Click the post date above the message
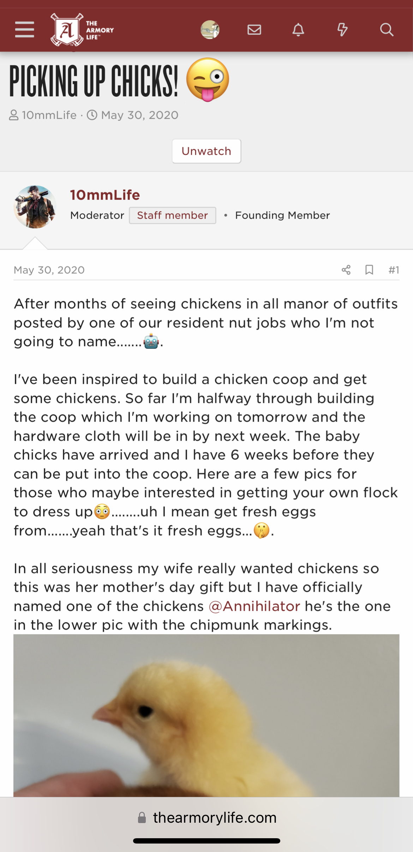 pos(49,270)
